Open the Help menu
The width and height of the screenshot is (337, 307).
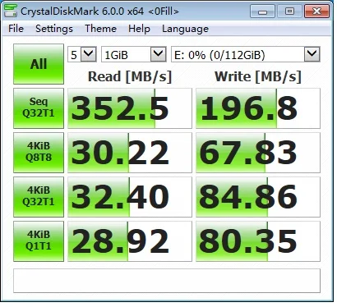[x=139, y=29]
